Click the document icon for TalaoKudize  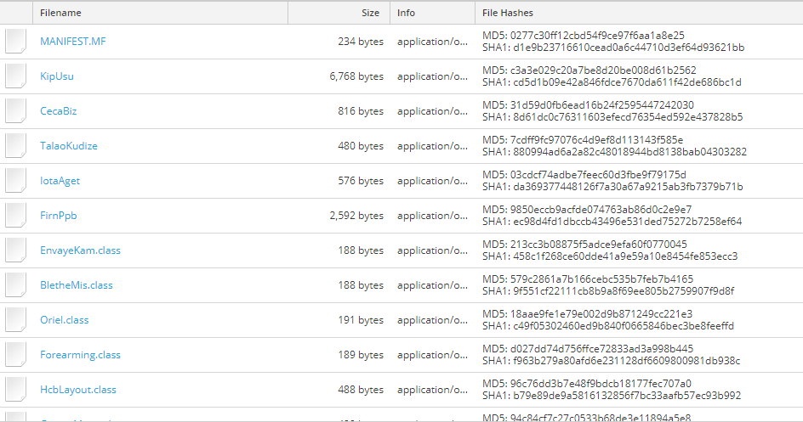pyautogui.click(x=16, y=146)
